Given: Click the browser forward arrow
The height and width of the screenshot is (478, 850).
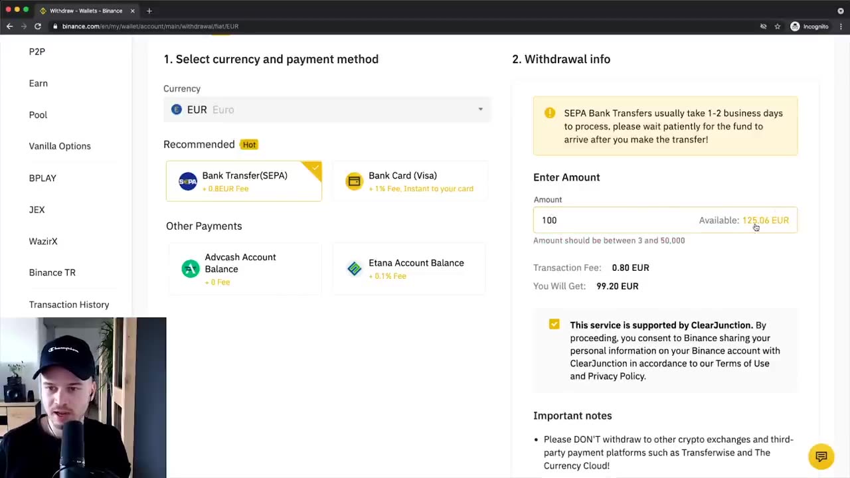Looking at the screenshot, I should click(x=23, y=26).
